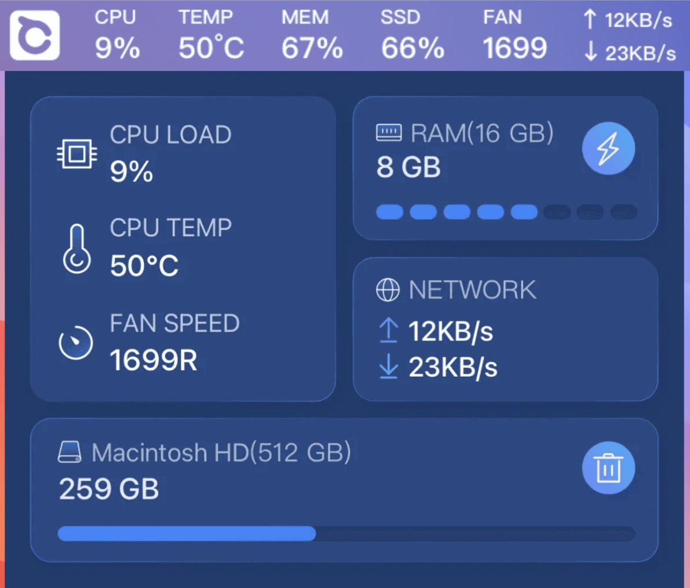Select the FAN SPEED gauge icon
690x588 pixels.
pos(75,342)
